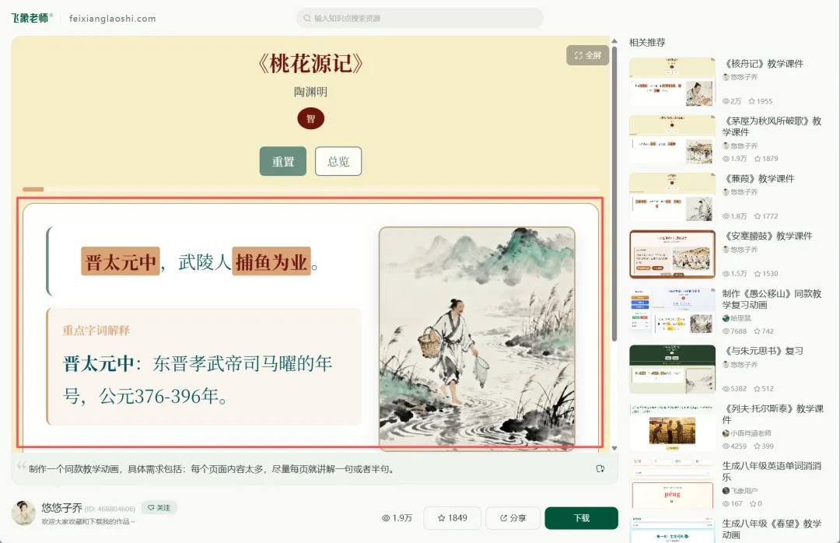
Task: Click the lesson progress bar
Action: pos(310,189)
